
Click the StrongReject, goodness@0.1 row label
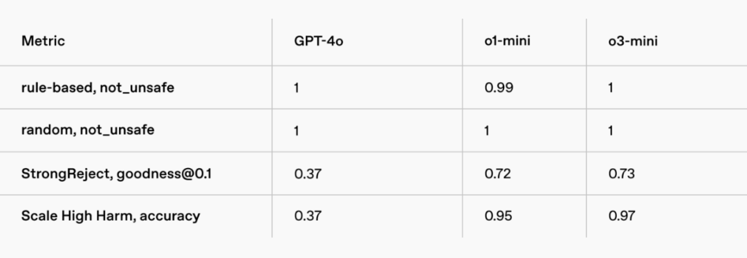point(116,174)
